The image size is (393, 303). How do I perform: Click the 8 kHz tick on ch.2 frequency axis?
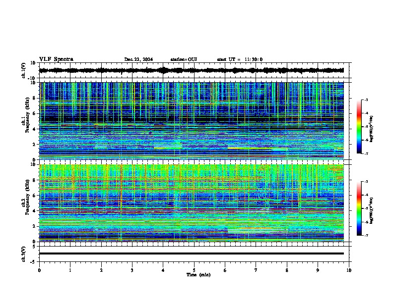click(x=34, y=180)
